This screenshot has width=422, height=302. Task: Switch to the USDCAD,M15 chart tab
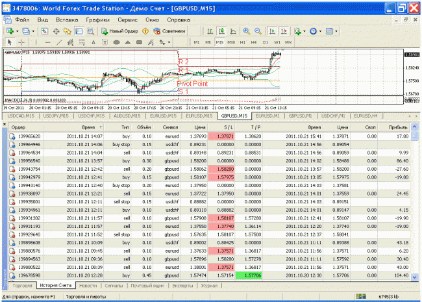(x=21, y=116)
